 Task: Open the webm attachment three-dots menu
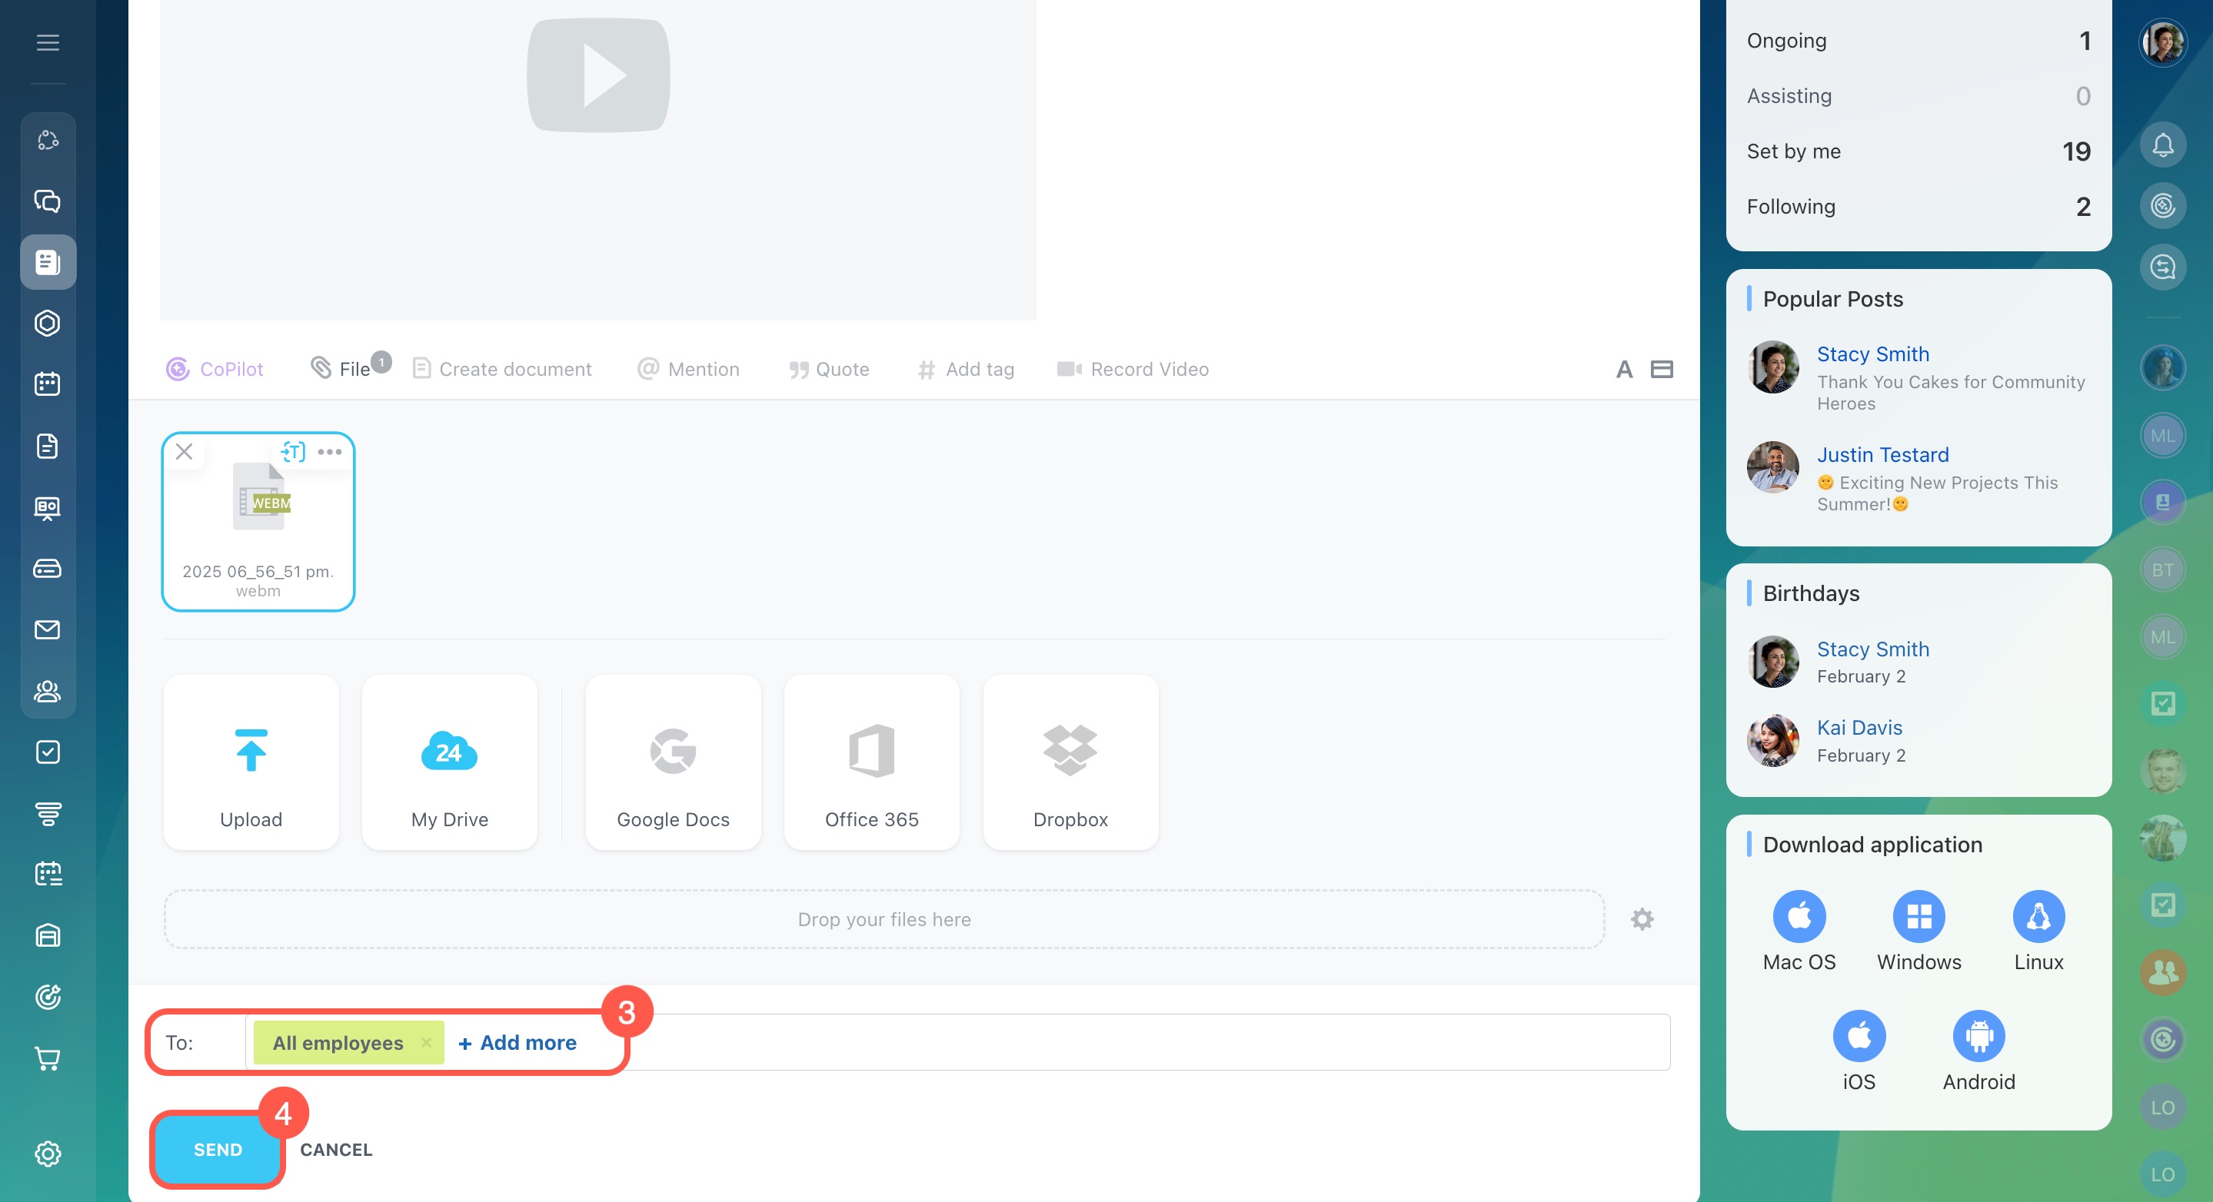[x=329, y=452]
